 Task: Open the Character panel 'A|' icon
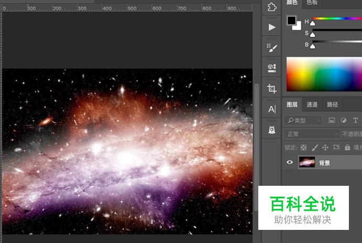click(272, 109)
